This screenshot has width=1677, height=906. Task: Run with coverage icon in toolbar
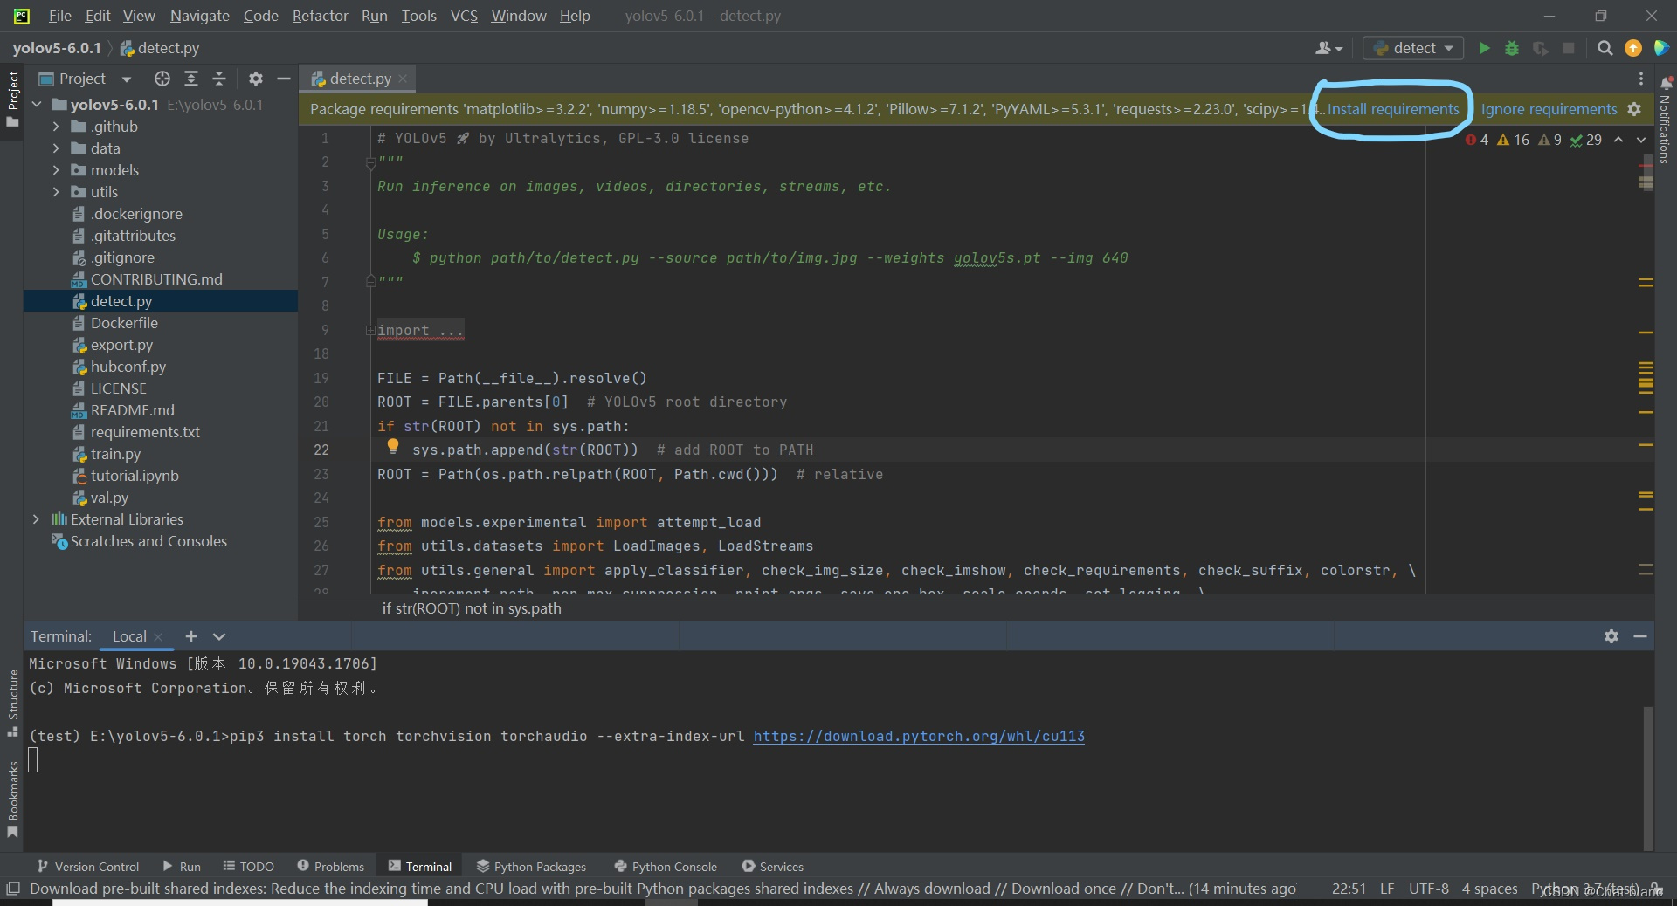pyautogui.click(x=1541, y=48)
